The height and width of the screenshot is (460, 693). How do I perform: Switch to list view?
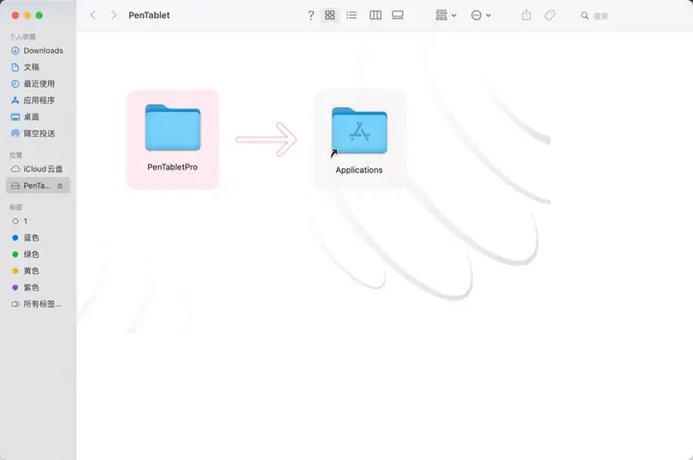(352, 15)
